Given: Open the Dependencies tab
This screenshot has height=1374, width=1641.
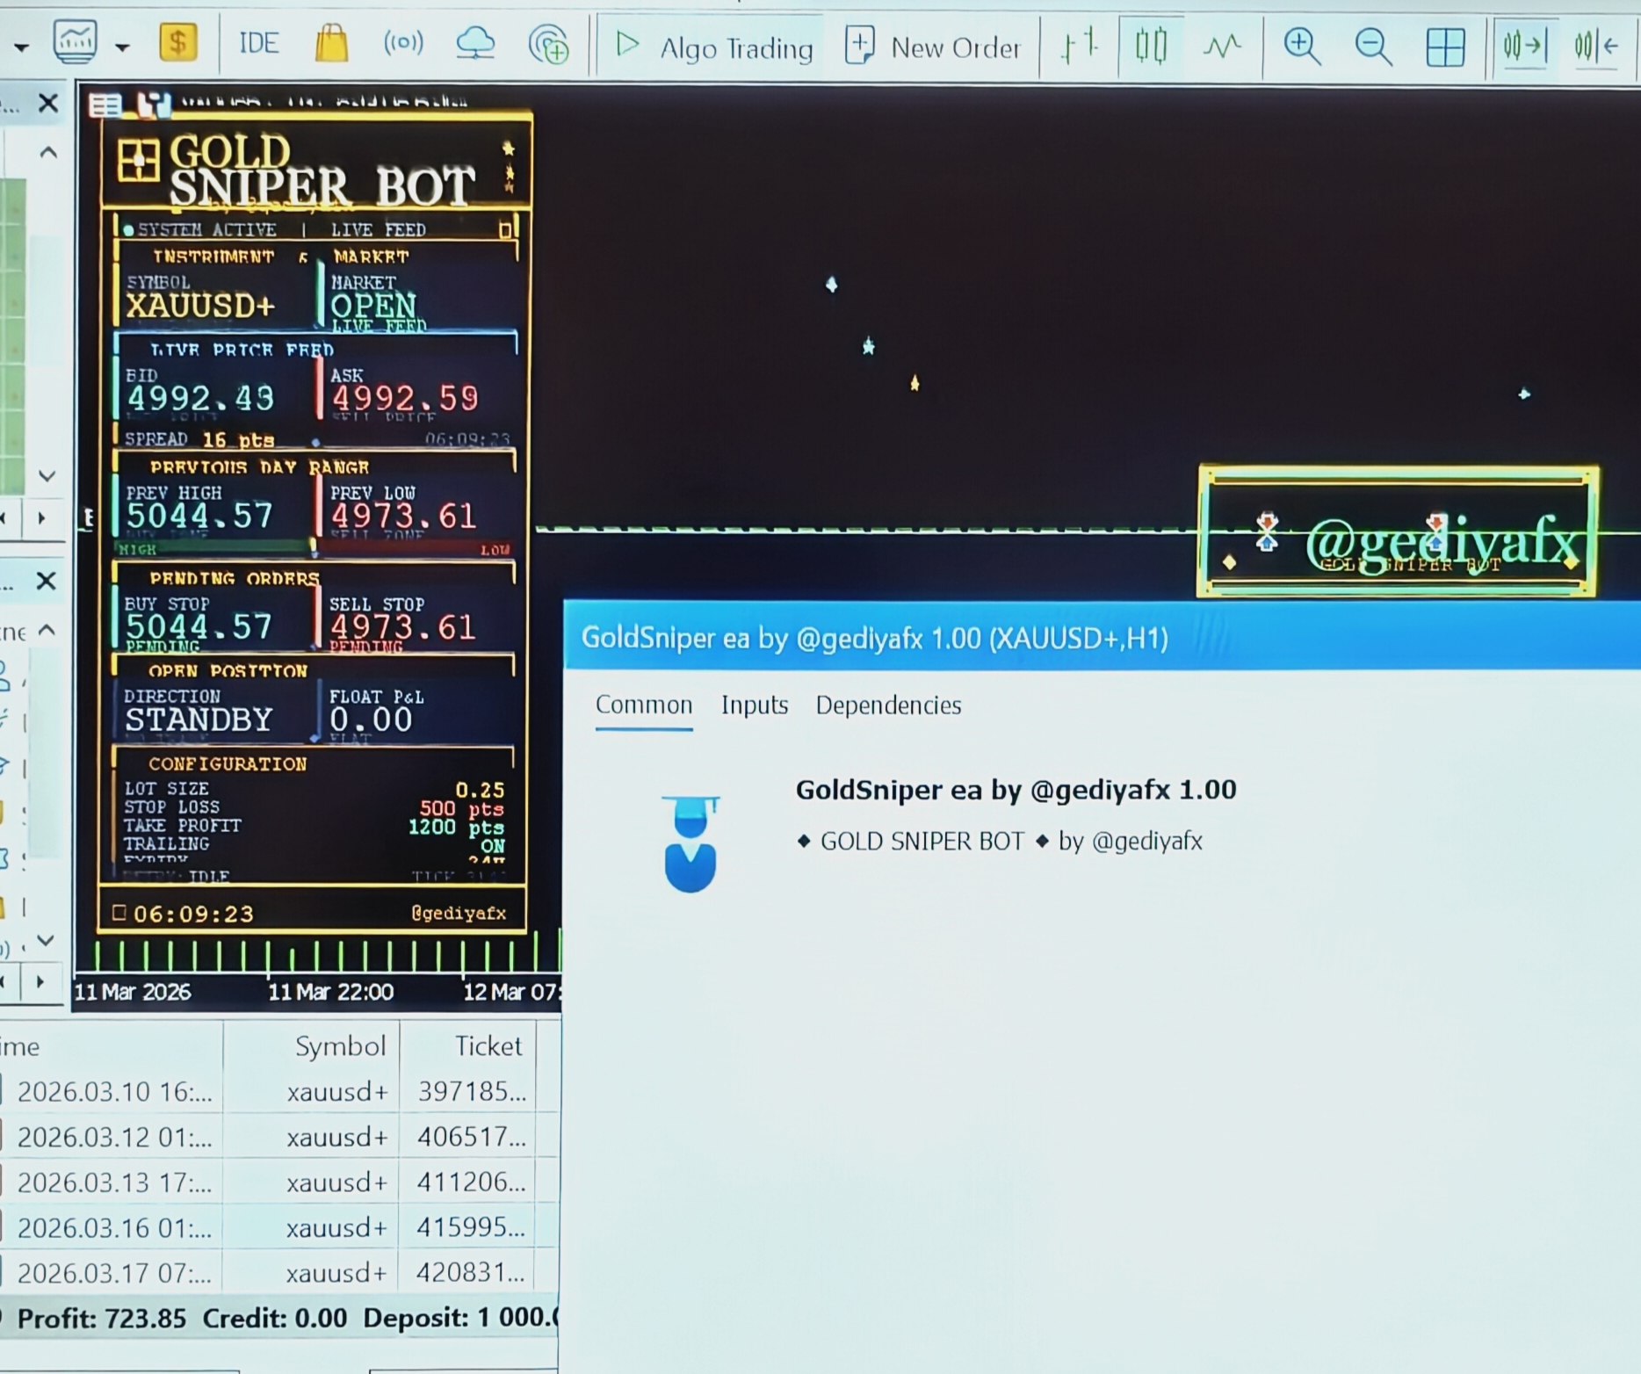Looking at the screenshot, I should [888, 705].
